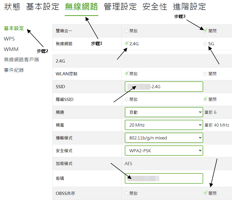Select WPS in the sidebar
Viewport: 232px width, 203px height.
click(x=9, y=39)
